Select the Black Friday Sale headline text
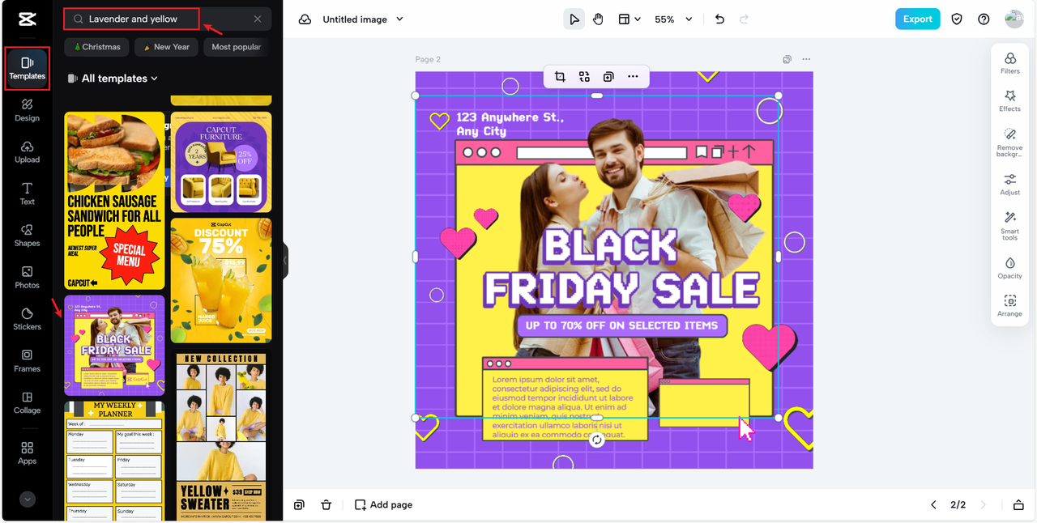The height and width of the screenshot is (523, 1037). point(621,268)
